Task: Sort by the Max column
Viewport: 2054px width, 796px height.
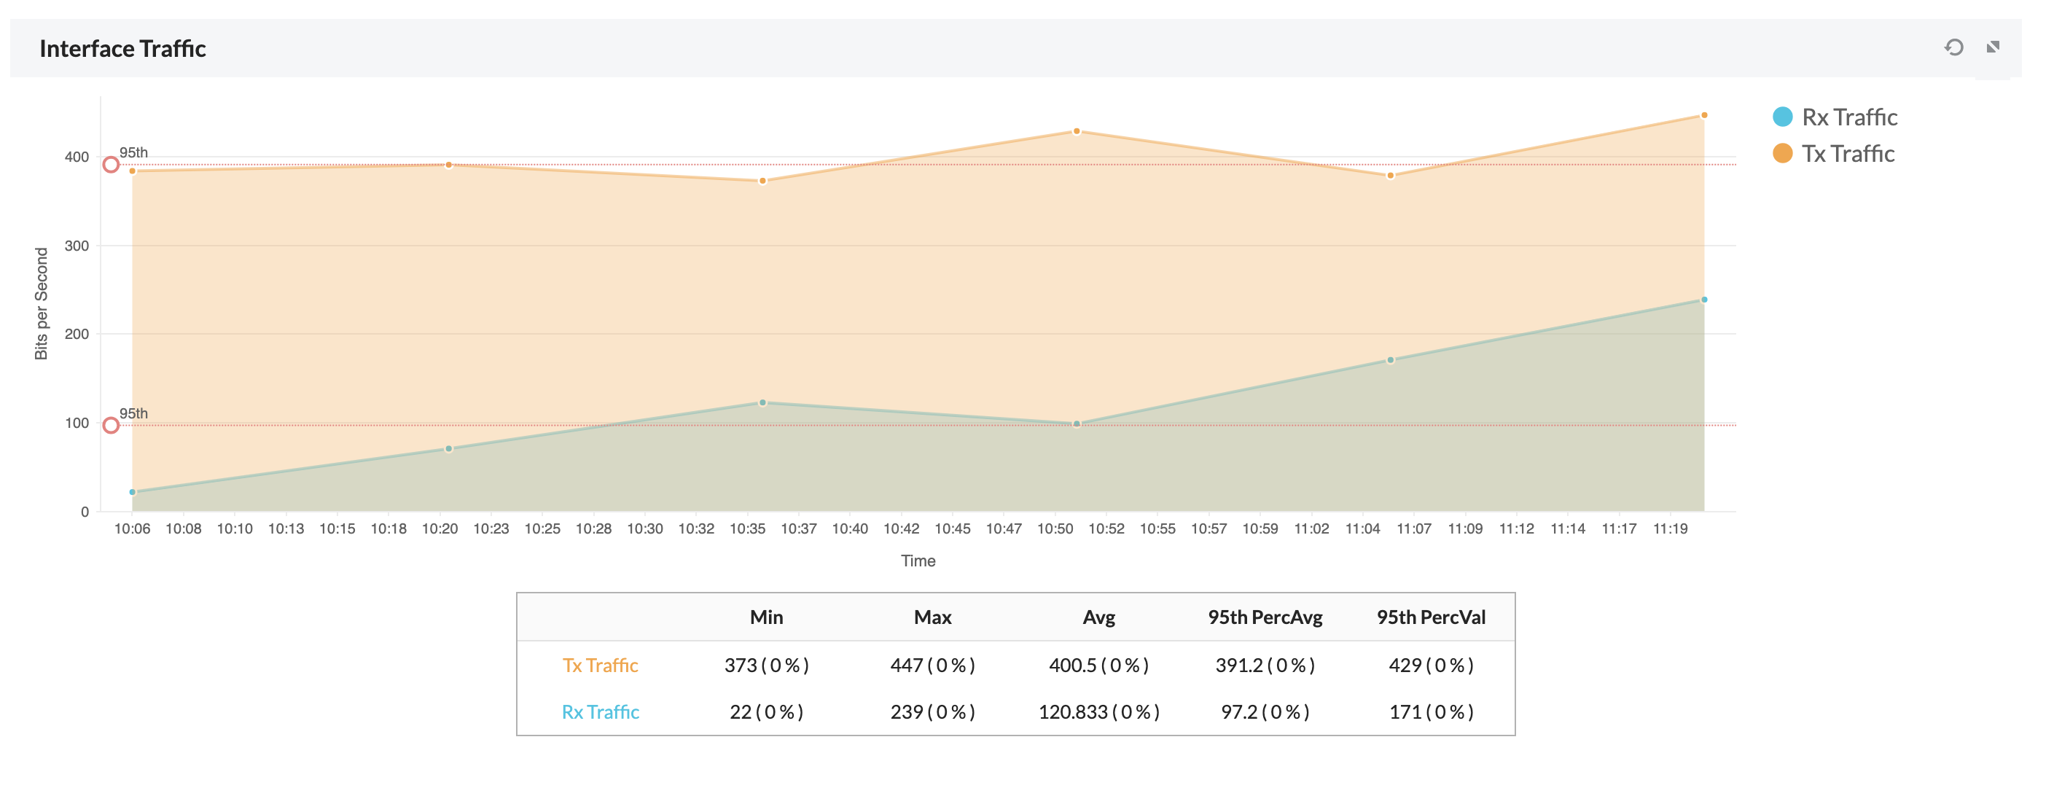Action: (x=934, y=617)
